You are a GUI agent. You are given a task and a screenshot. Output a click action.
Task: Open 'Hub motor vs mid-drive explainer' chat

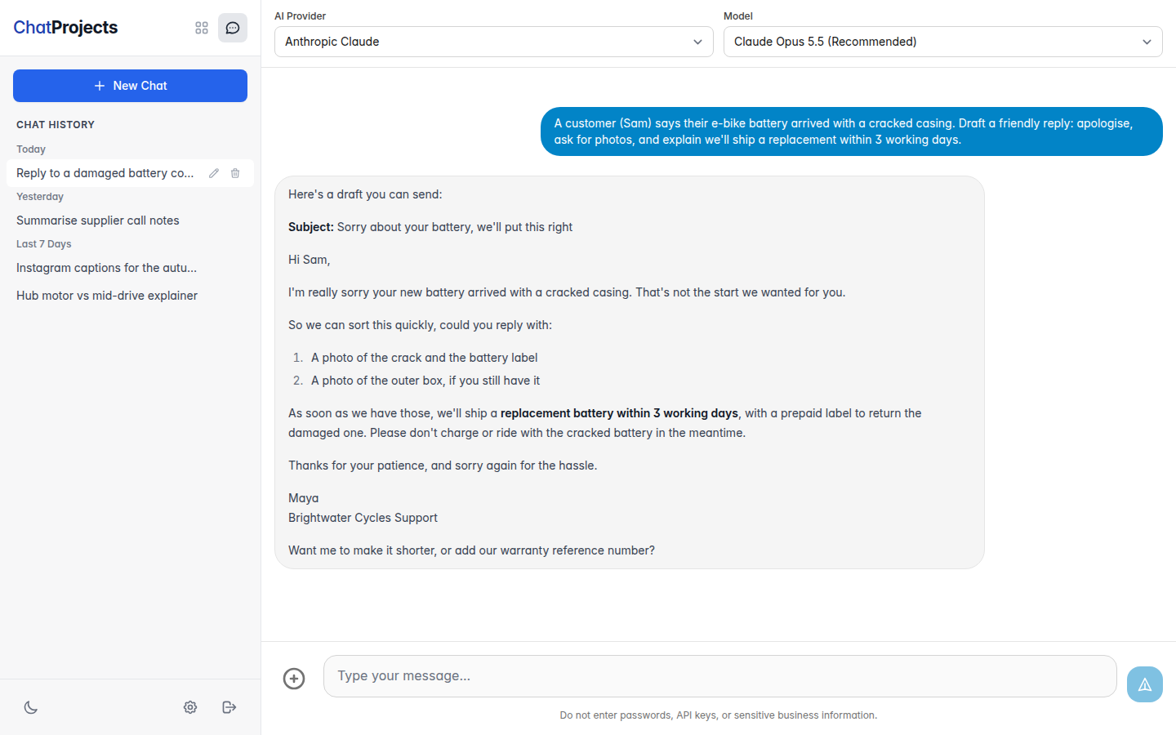click(130, 296)
